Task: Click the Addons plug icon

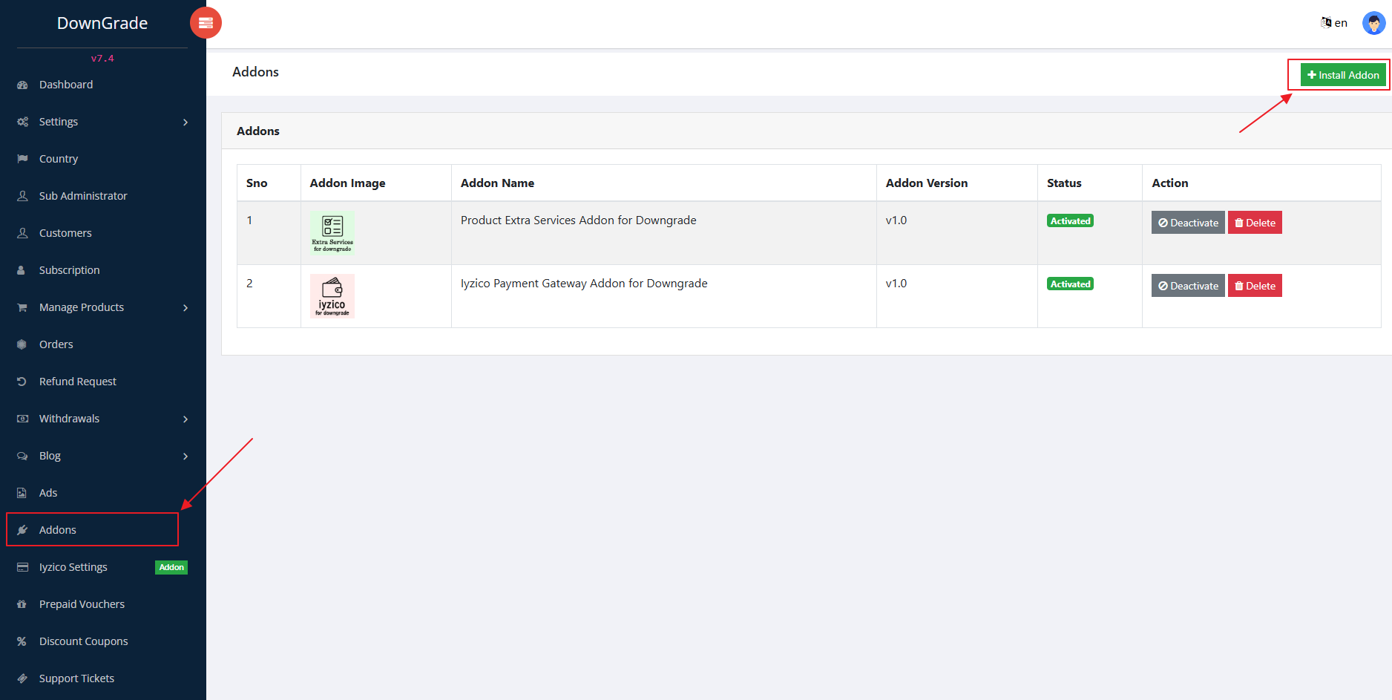Action: [x=22, y=530]
